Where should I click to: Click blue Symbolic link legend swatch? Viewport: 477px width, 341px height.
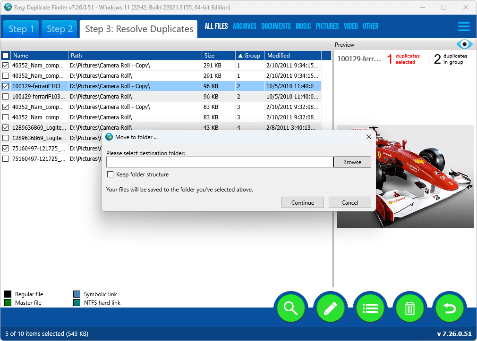pyautogui.click(x=77, y=294)
